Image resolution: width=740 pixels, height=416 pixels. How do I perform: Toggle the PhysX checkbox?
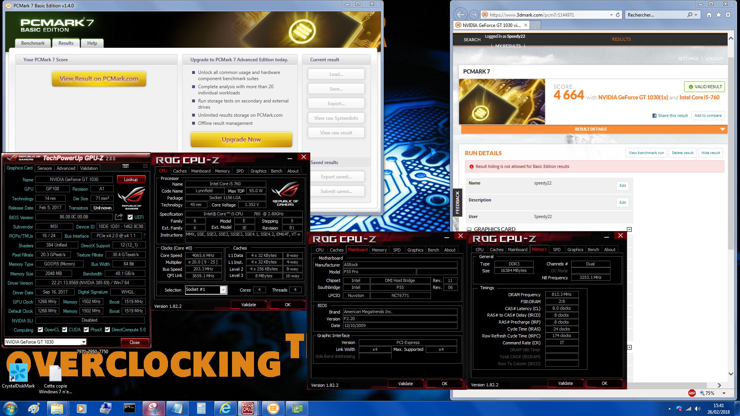point(86,330)
